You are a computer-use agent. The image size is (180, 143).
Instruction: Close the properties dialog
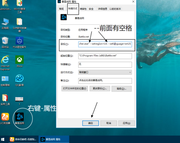click(133, 2)
